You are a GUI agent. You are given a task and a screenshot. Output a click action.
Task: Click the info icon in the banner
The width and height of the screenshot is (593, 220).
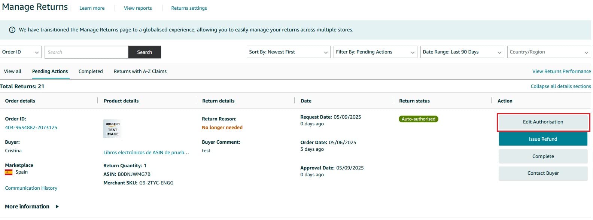tap(12, 30)
